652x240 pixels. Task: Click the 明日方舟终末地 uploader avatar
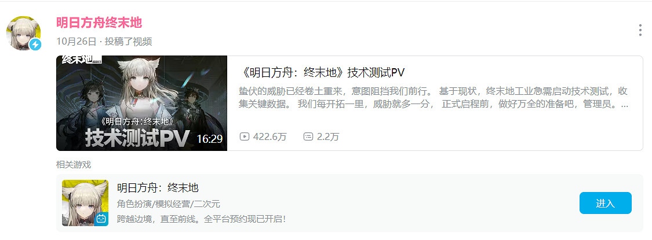tap(24, 33)
